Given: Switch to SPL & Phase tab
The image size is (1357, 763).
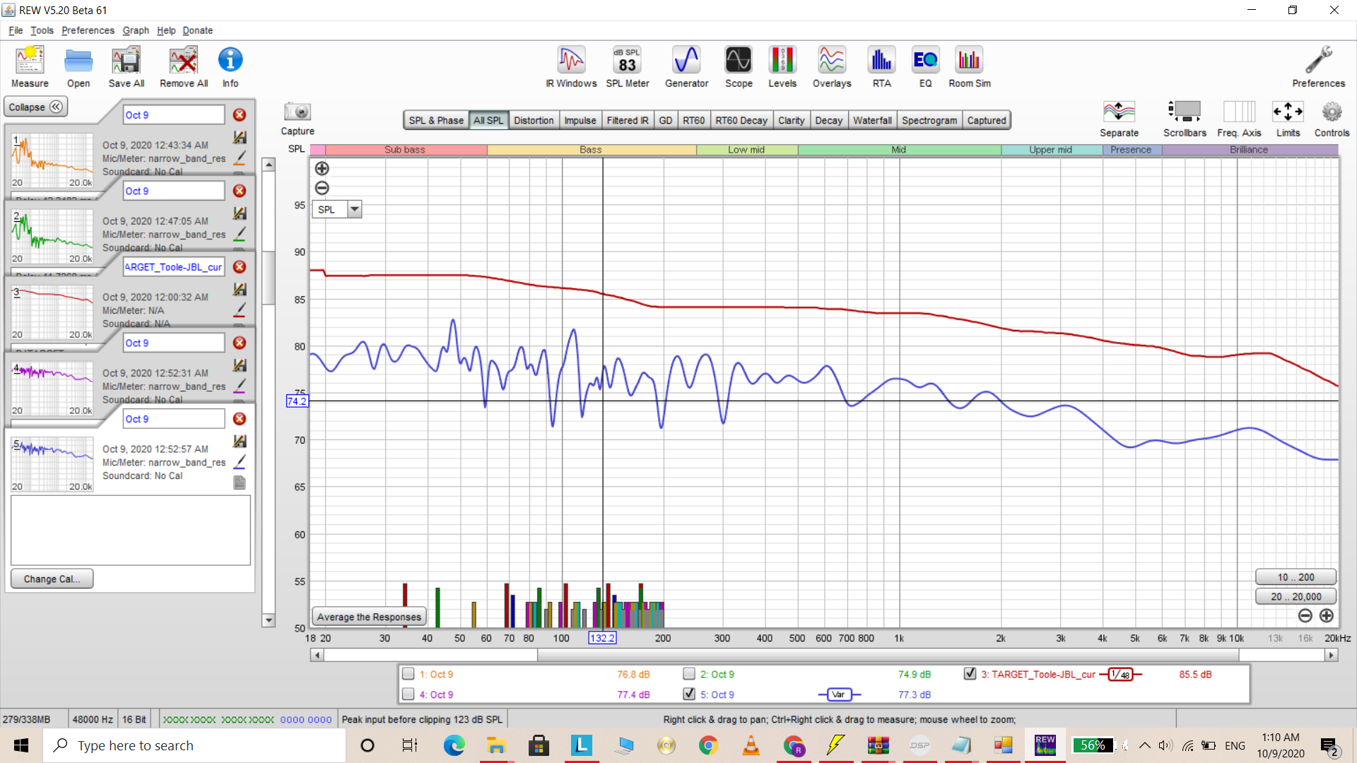Looking at the screenshot, I should coord(436,121).
